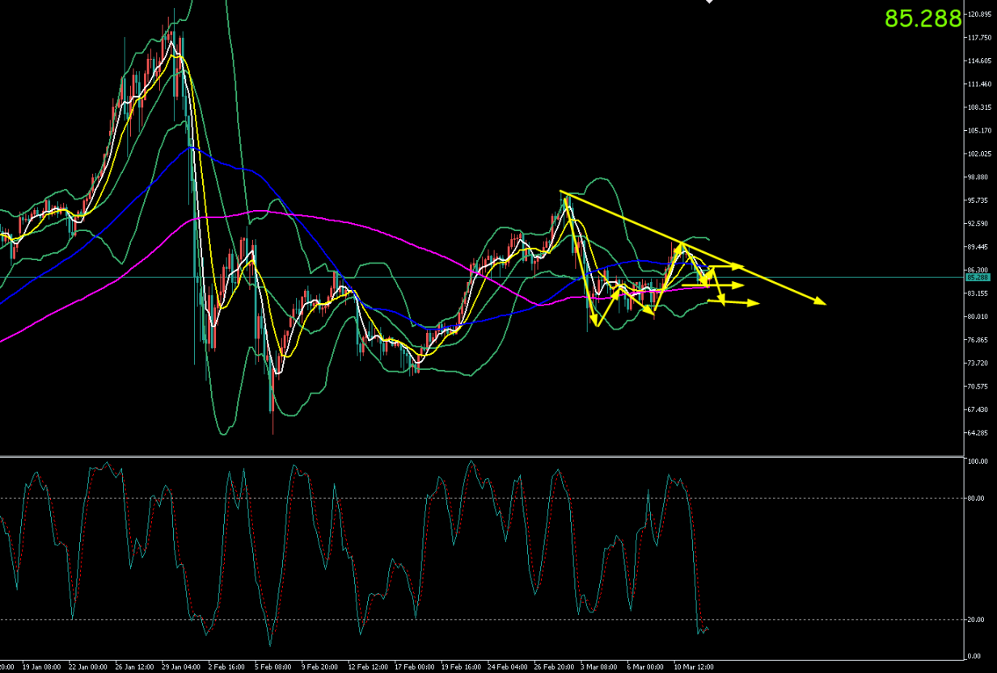
Task: Click the 29 Jan 04:00 time axis label
Action: 181,667
